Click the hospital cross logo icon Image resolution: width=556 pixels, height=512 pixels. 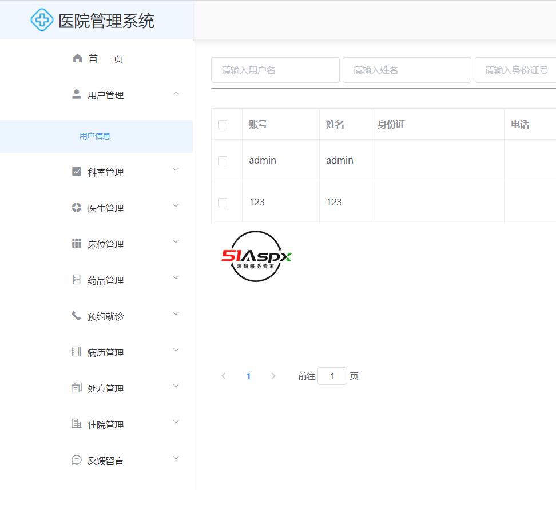point(42,20)
